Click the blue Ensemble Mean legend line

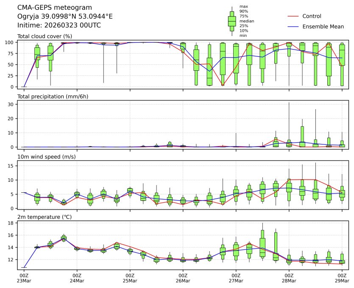[293, 26]
